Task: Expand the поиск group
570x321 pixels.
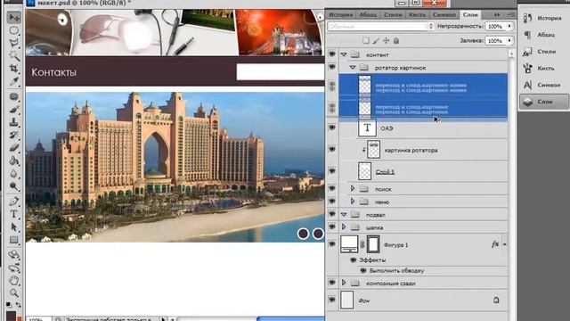Action: click(353, 188)
